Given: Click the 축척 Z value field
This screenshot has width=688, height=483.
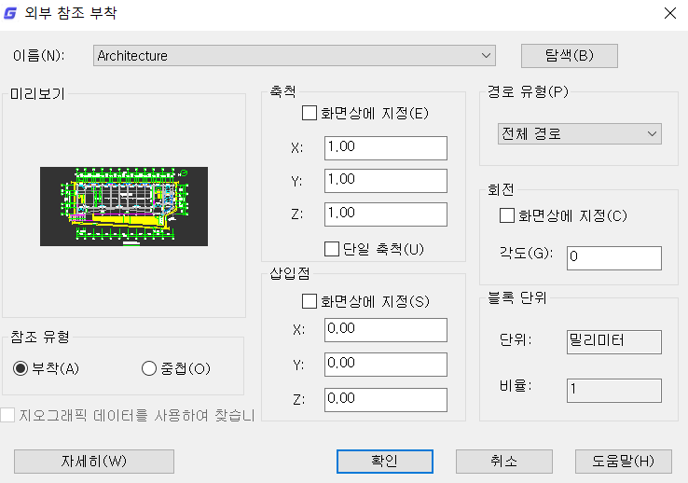Looking at the screenshot, I should point(386,214).
